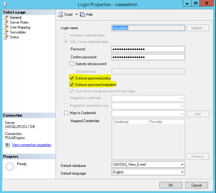Click the General page icon

pos(6,17)
